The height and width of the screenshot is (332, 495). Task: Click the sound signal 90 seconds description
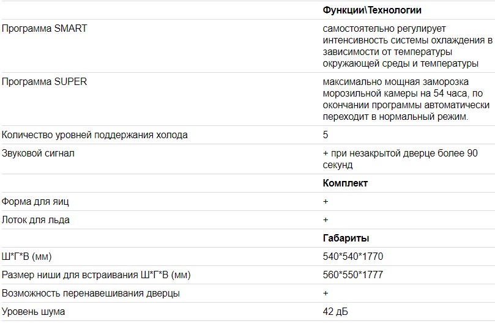(400, 159)
